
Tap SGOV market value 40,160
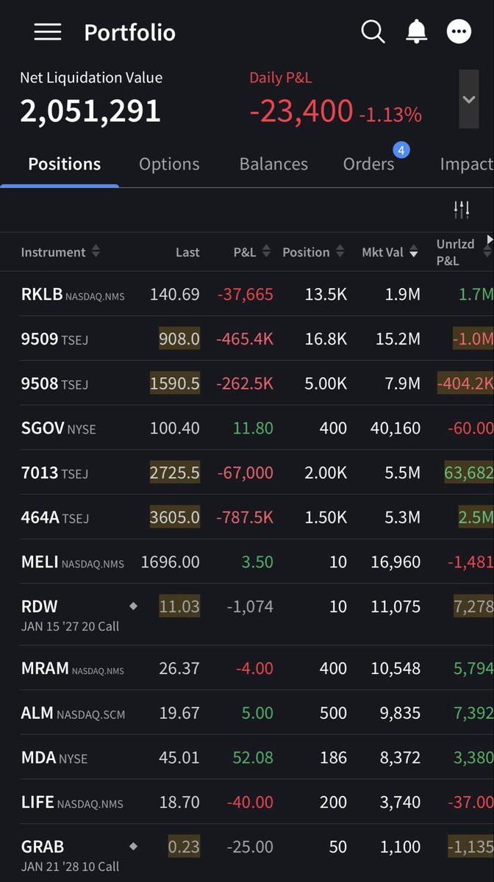(x=395, y=428)
